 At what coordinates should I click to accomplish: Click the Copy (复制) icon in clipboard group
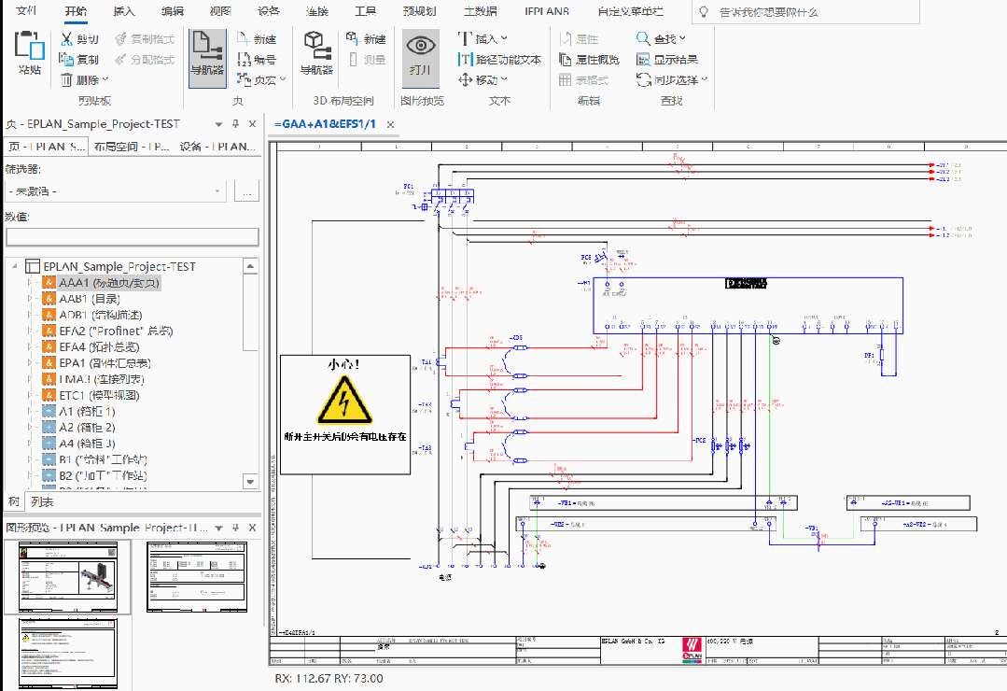click(x=67, y=60)
